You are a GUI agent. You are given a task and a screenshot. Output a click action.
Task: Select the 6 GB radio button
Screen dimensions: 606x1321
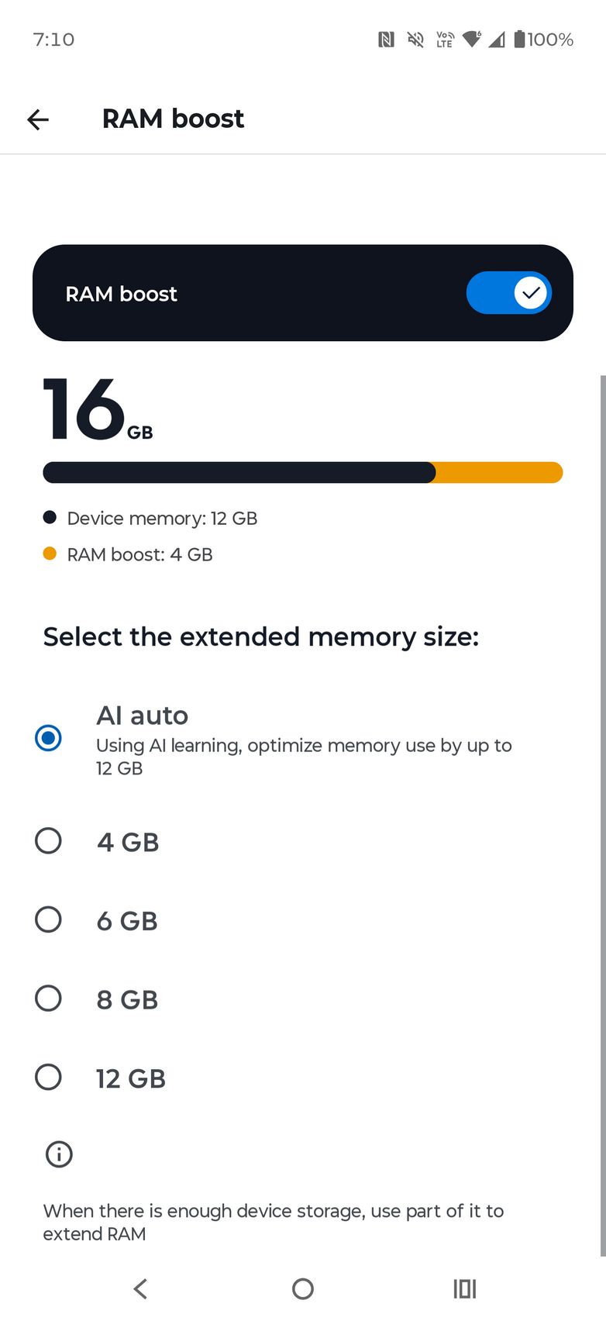click(x=48, y=919)
